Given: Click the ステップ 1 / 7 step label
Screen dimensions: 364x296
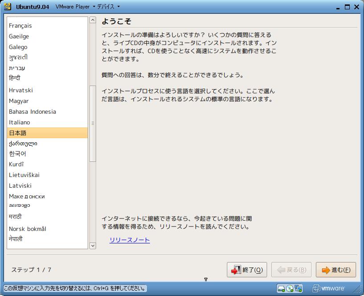Looking at the screenshot, I should click(x=31, y=270).
